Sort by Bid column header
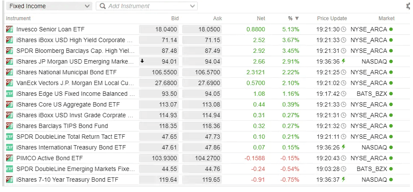The height and width of the screenshot is (192, 413). 175,18
